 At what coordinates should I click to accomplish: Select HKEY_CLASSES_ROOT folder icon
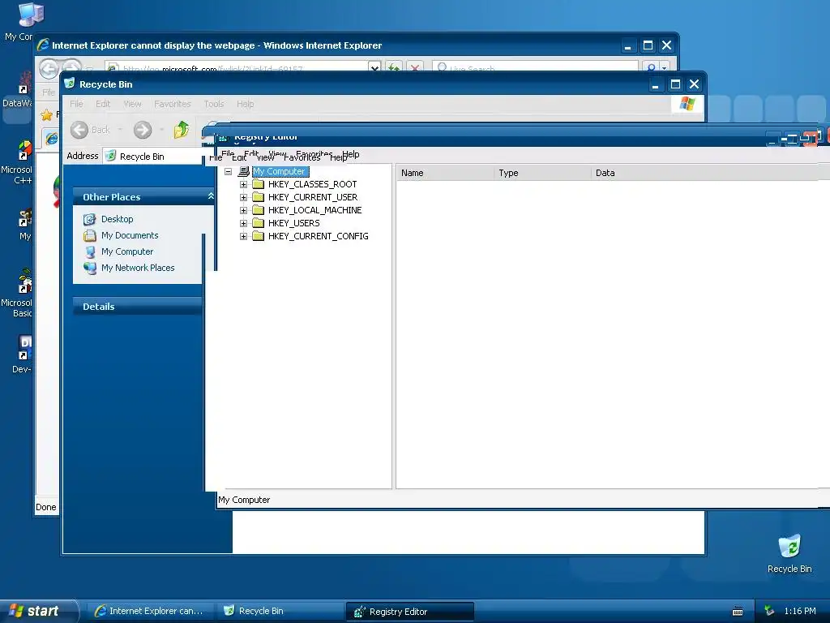pos(259,184)
